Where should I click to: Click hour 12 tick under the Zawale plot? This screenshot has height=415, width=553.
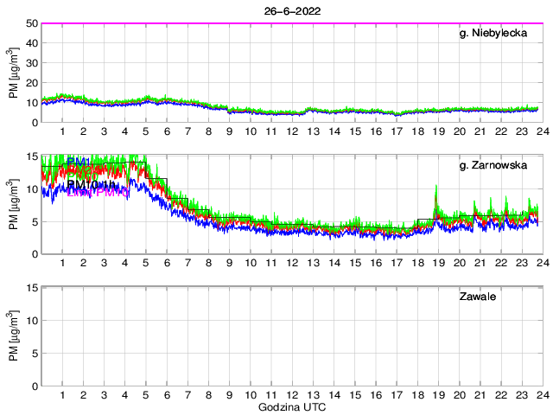click(291, 394)
